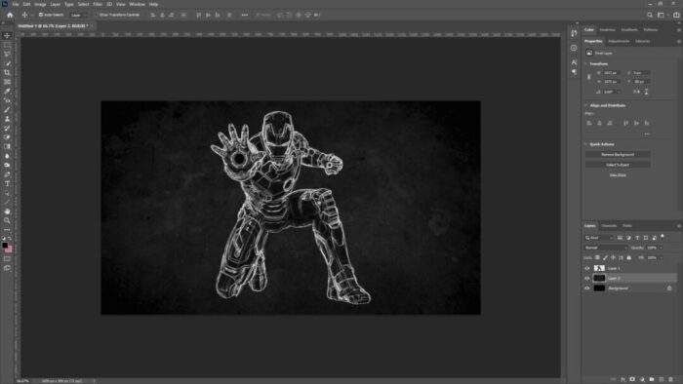Open the Filter menu

tap(98, 4)
